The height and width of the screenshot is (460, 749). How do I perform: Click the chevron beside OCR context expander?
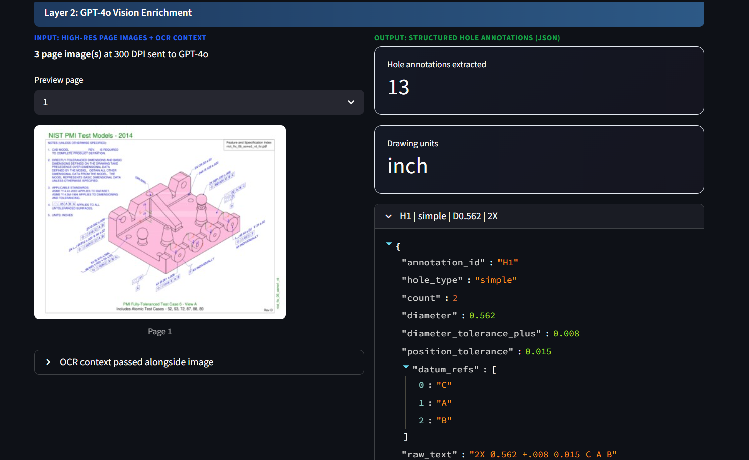click(x=48, y=362)
